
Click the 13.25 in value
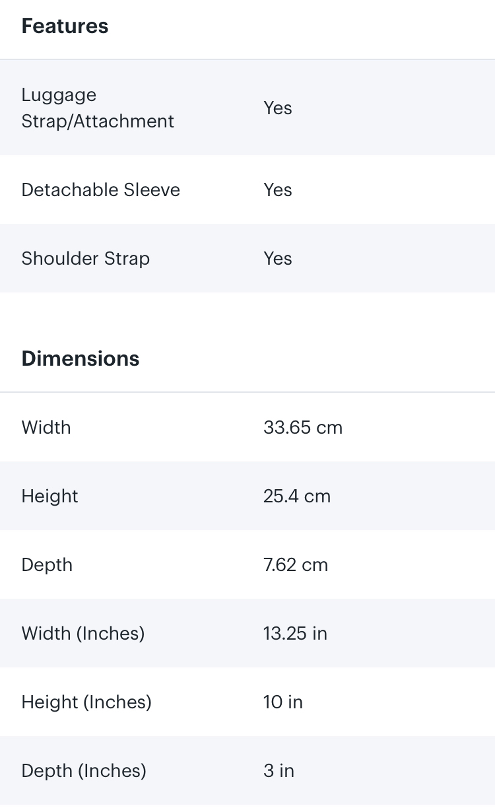click(295, 634)
